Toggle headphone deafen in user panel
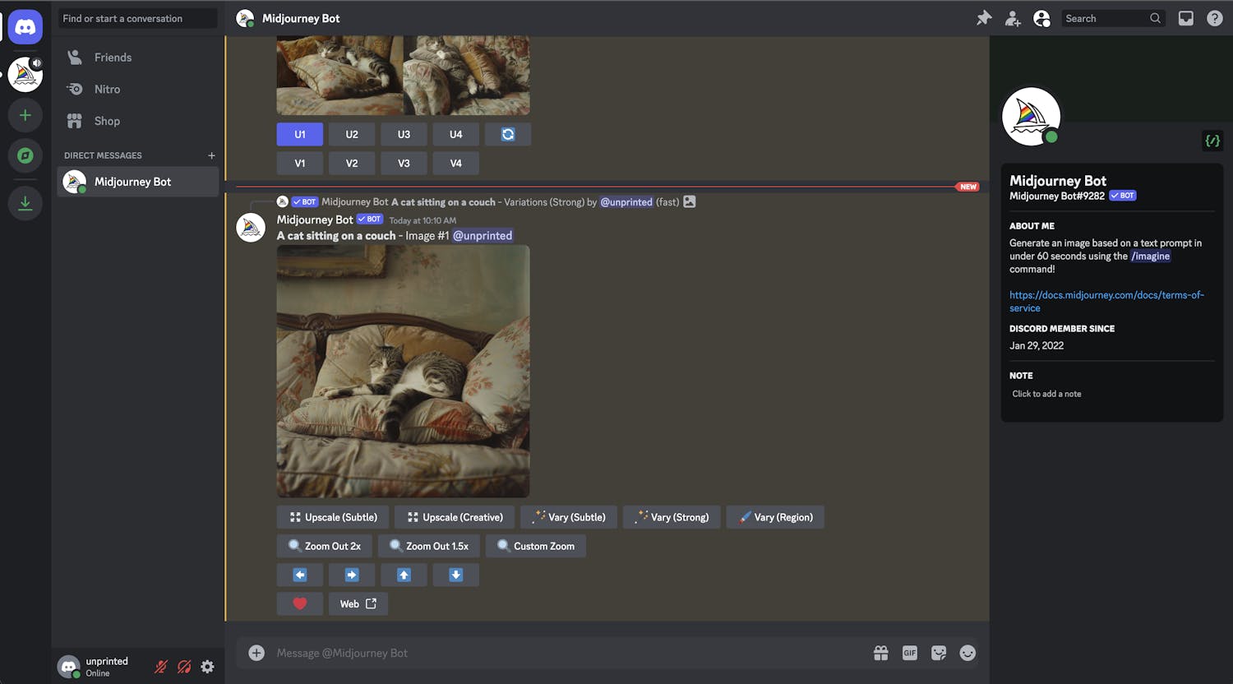This screenshot has height=684, width=1233. coord(184,667)
